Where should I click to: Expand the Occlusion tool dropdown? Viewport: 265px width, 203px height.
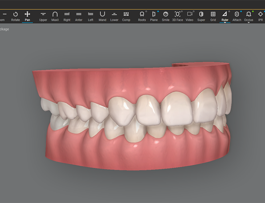point(249,22)
